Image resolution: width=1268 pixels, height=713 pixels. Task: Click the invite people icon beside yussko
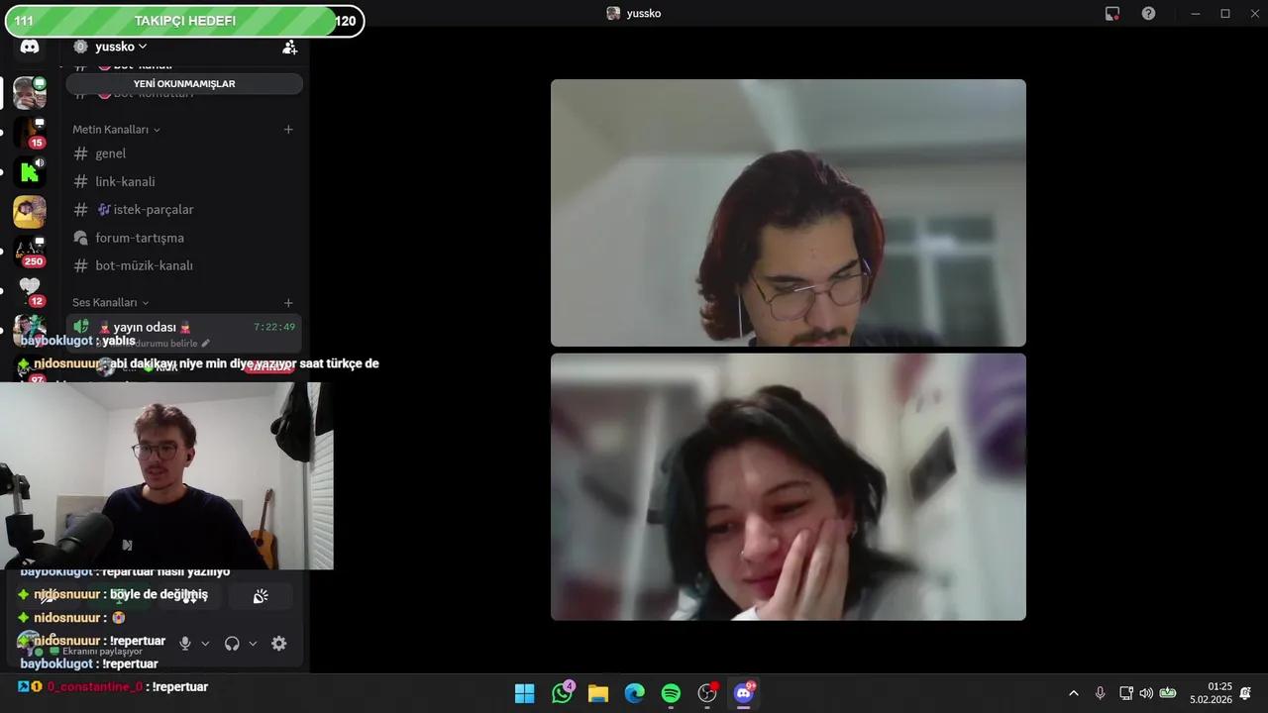click(289, 47)
